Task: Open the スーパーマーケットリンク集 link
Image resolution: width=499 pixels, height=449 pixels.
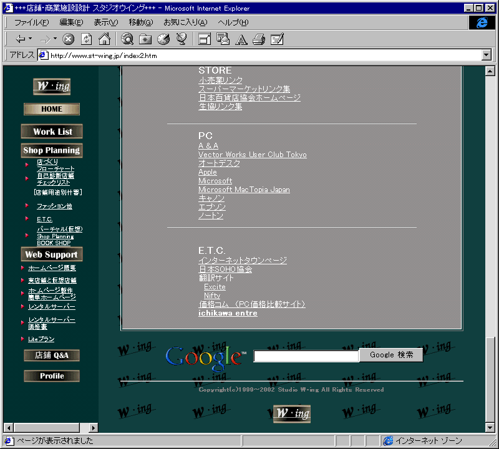Action: pyautogui.click(x=245, y=89)
